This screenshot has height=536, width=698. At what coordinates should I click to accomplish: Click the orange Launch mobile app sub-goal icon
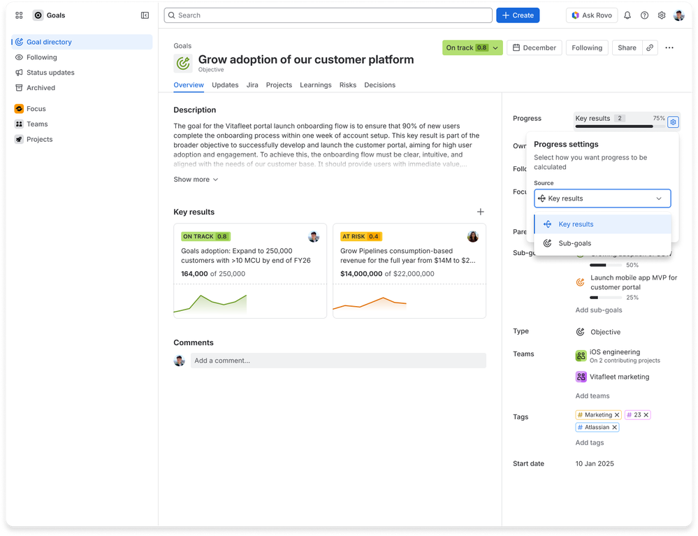click(580, 282)
